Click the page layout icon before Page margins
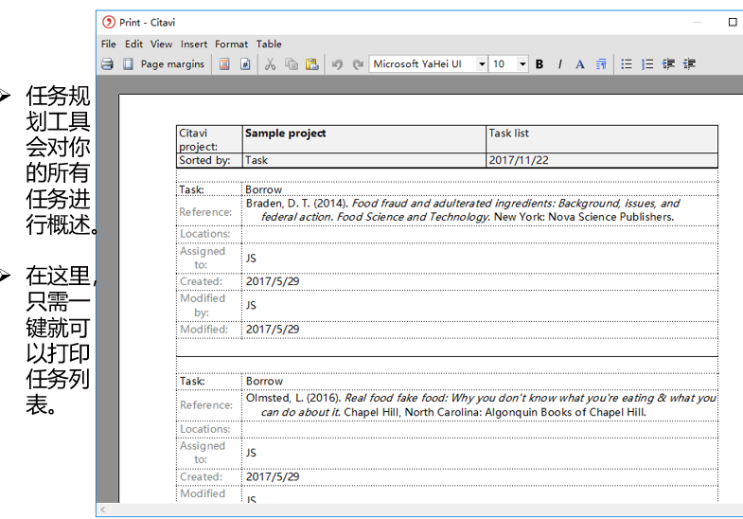 click(x=128, y=64)
